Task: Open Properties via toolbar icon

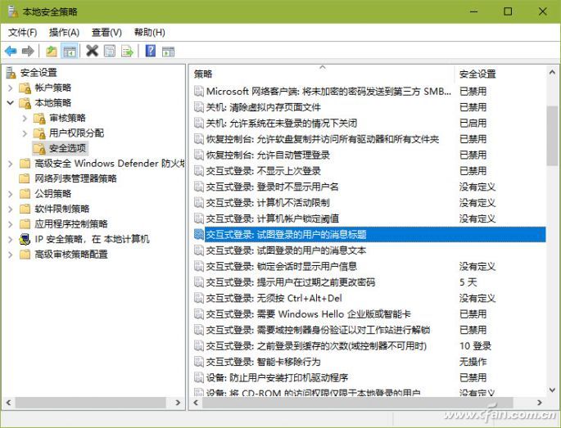Action: pos(110,51)
